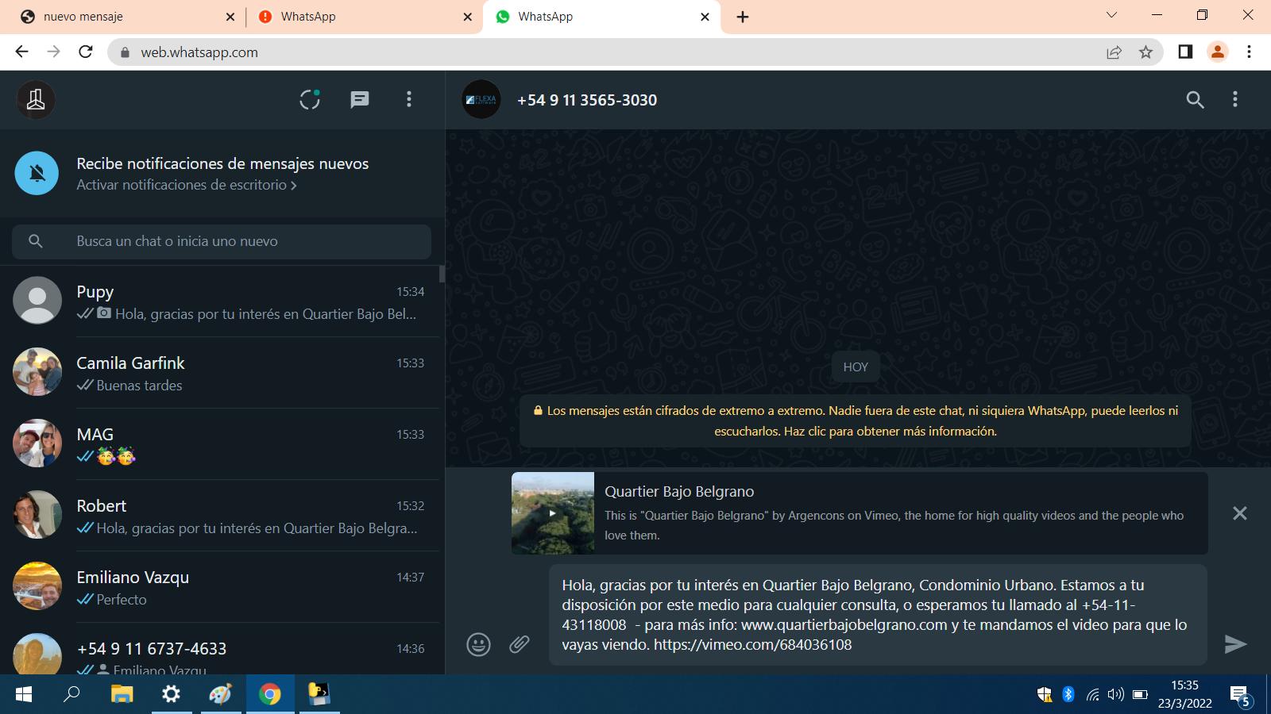
Task: Open contact profile picture of +54 9 11 3565-3030
Action: tap(481, 99)
